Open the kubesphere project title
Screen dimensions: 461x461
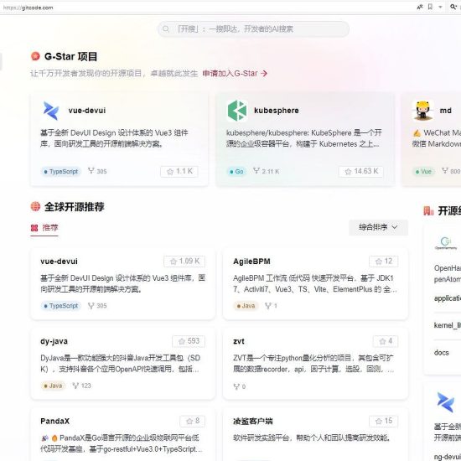pyautogui.click(x=277, y=111)
